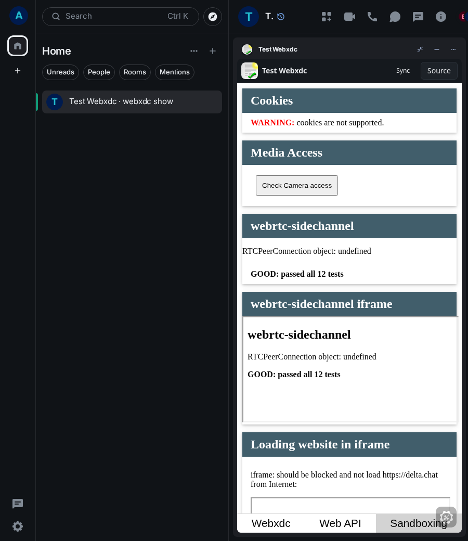468x541 pixels.
Task: Switch to the Web API tab
Action: 340,523
